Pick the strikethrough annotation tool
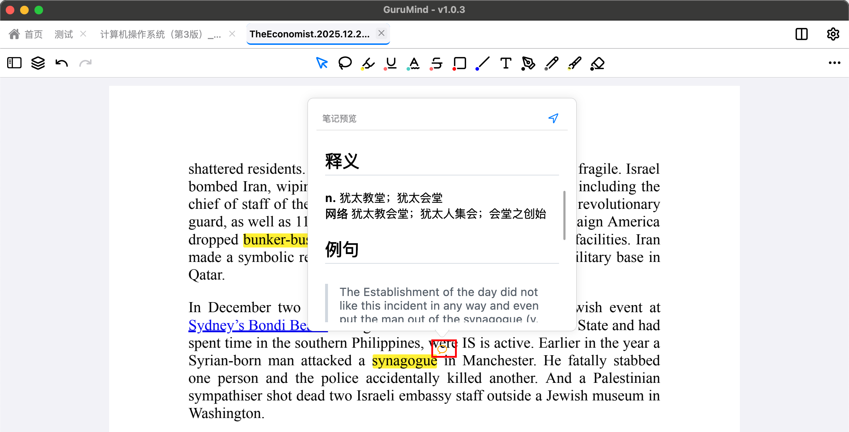Screen dimensions: 849x432 pyautogui.click(x=437, y=63)
